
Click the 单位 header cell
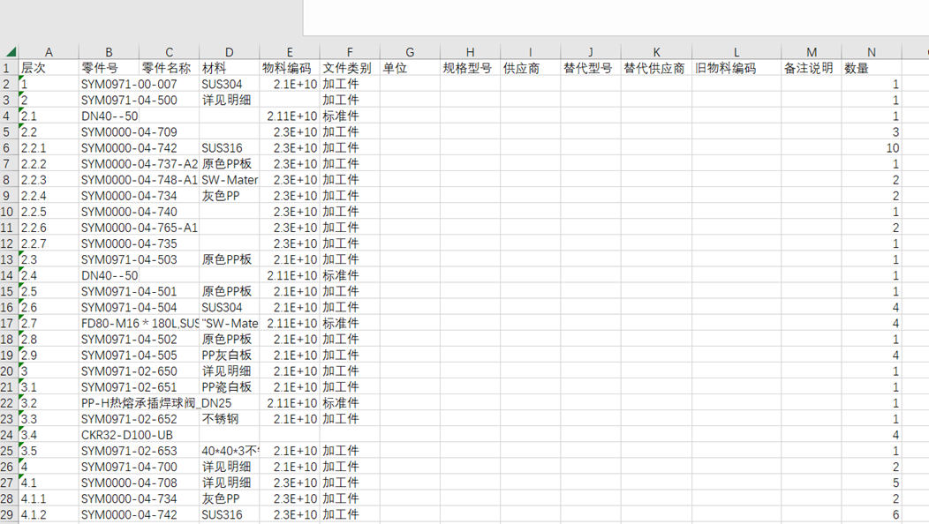[x=410, y=68]
